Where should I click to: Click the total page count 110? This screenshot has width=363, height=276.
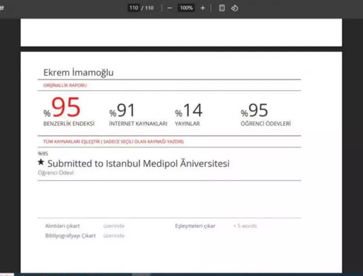pyautogui.click(x=149, y=8)
